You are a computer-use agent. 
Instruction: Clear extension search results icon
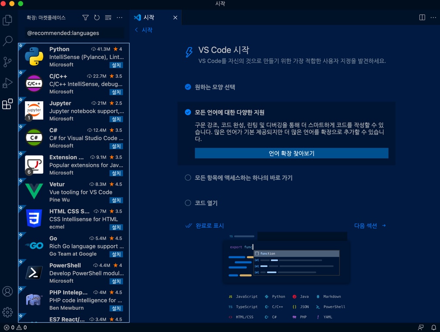pos(108,18)
